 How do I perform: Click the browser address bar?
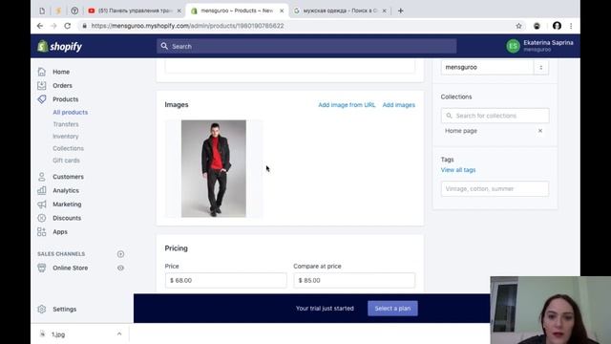(296, 26)
